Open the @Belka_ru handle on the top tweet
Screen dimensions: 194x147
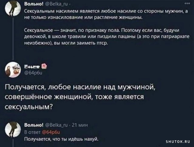point(57,4)
